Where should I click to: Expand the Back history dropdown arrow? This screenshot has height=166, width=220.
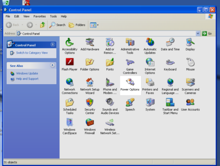click(x=22, y=25)
